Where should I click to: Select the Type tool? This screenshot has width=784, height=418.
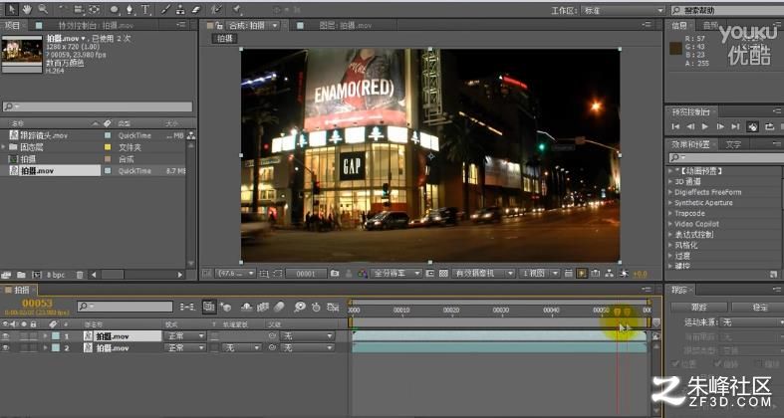pos(145,10)
